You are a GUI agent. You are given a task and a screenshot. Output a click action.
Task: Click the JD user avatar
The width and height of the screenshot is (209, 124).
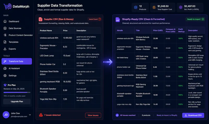(x=6, y=115)
